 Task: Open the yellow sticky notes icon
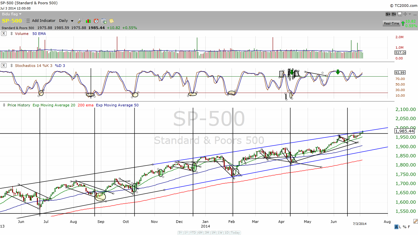tap(112, 21)
